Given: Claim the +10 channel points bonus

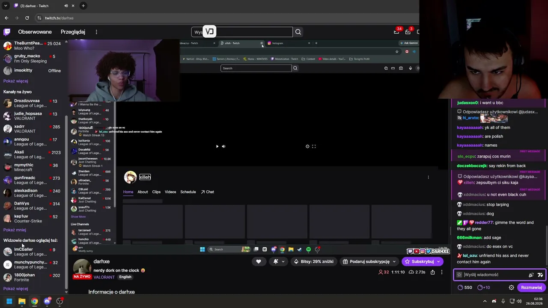Looking at the screenshot, I should tap(484, 287).
